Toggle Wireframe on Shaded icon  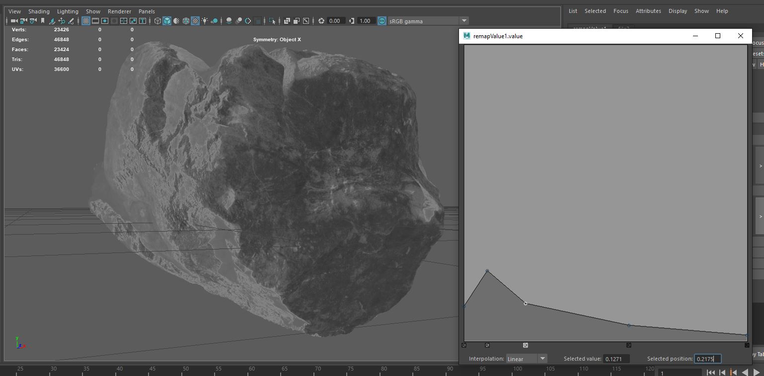tap(186, 21)
